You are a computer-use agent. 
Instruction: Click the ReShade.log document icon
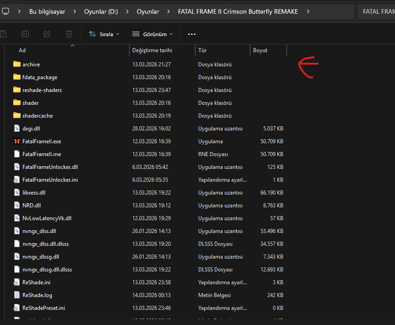pyautogui.click(x=17, y=295)
